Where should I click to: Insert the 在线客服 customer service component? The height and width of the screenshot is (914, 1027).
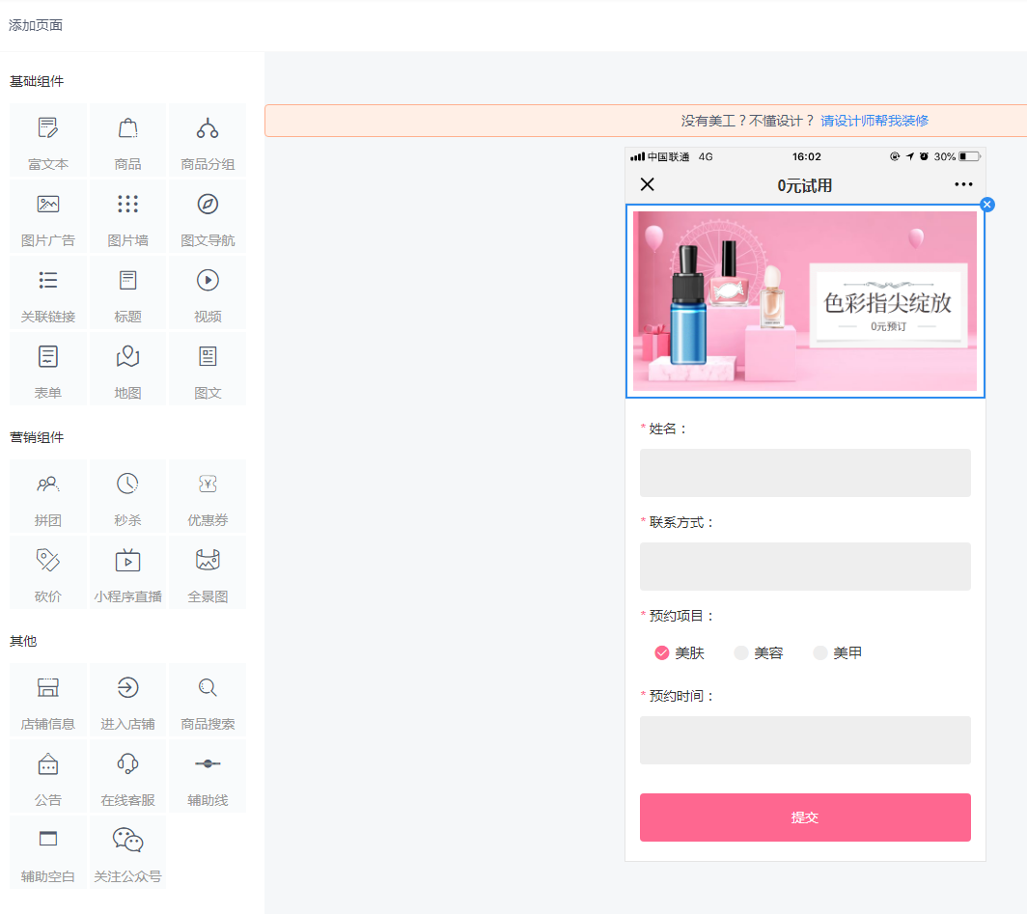click(x=127, y=776)
